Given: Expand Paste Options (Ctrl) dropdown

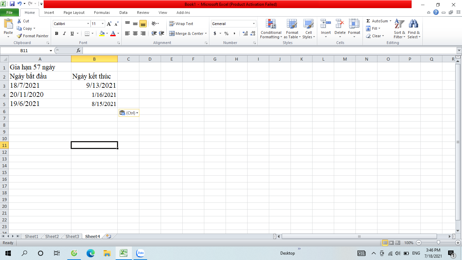Looking at the screenshot, I should (x=137, y=113).
